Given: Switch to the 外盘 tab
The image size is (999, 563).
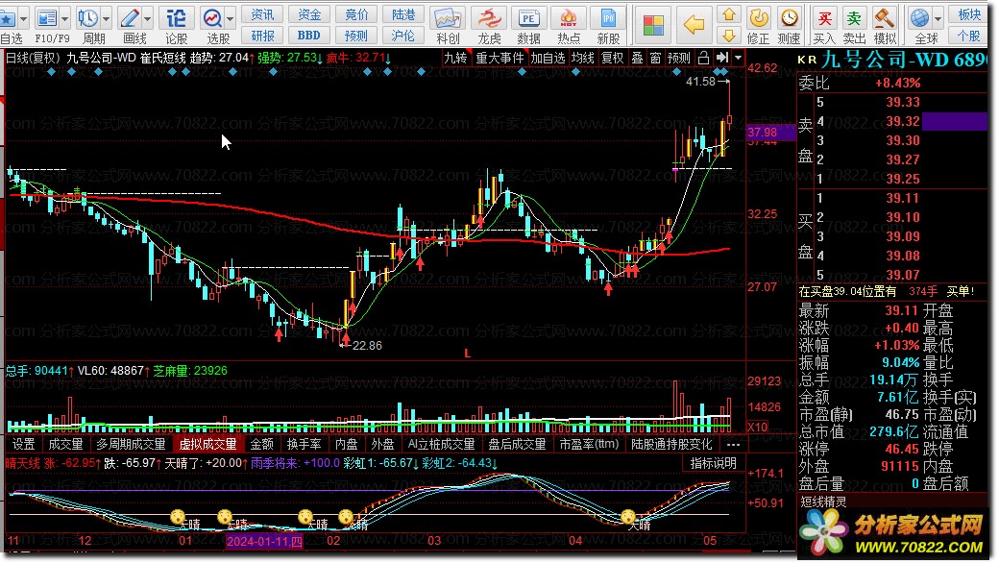Looking at the screenshot, I should [x=383, y=444].
